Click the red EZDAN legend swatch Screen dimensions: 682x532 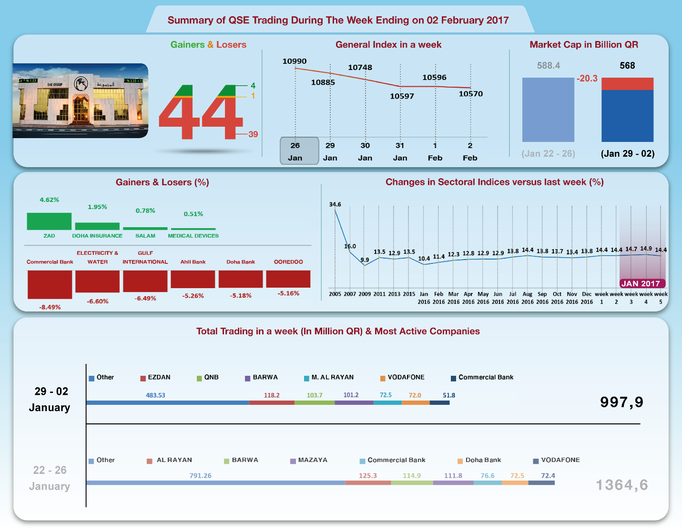coord(143,379)
